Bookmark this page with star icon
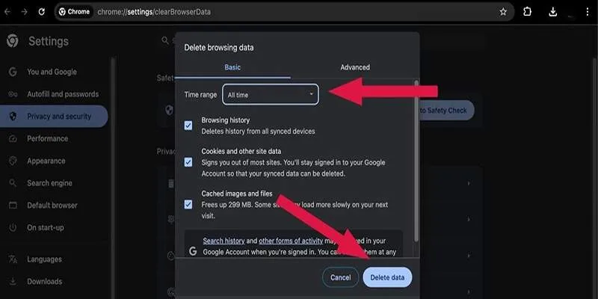This screenshot has height=299, width=598. pos(503,12)
